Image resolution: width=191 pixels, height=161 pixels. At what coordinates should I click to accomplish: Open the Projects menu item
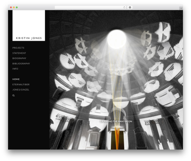(18, 48)
